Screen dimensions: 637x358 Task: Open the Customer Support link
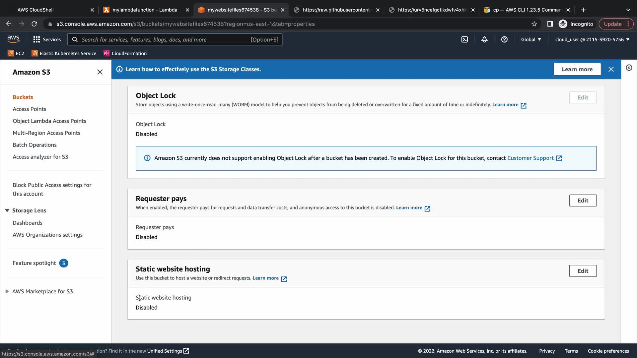coord(530,158)
